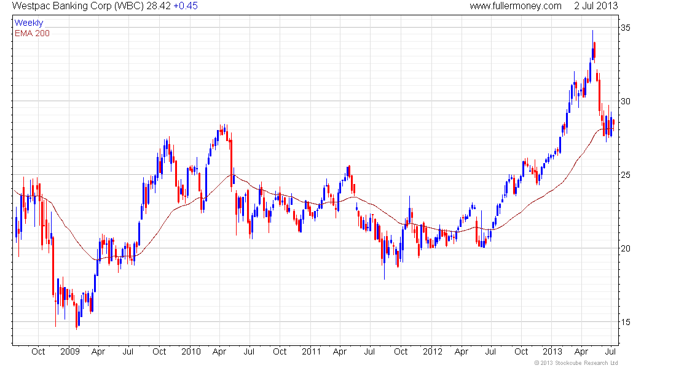Click the 20 price axis label

(x=625, y=248)
